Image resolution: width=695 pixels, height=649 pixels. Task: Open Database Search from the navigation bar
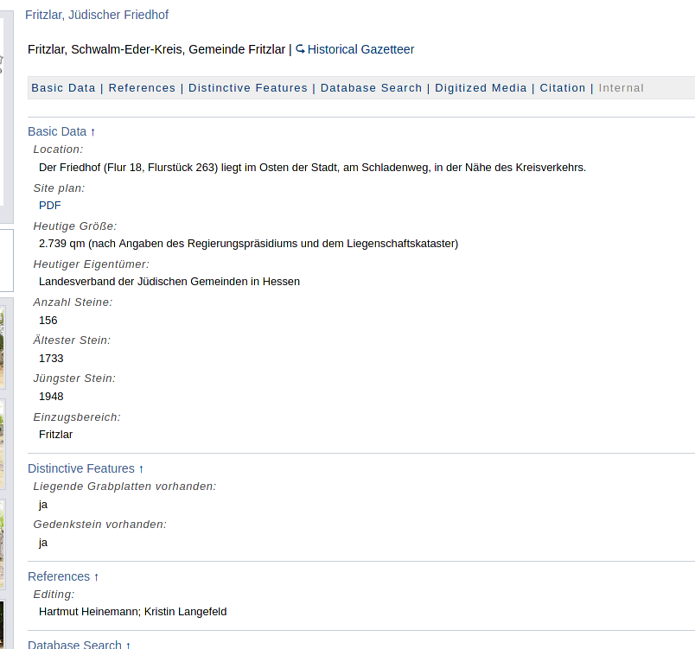[x=371, y=88]
